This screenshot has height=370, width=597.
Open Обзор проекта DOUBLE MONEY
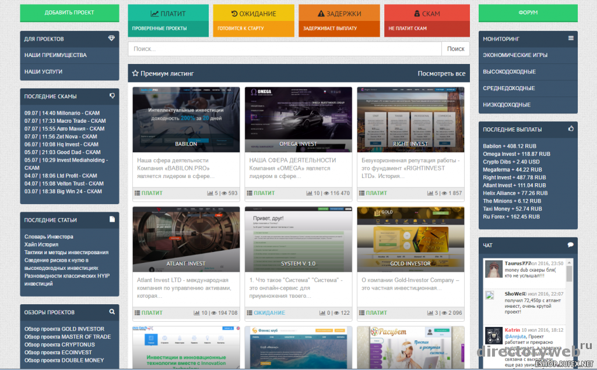point(64,360)
